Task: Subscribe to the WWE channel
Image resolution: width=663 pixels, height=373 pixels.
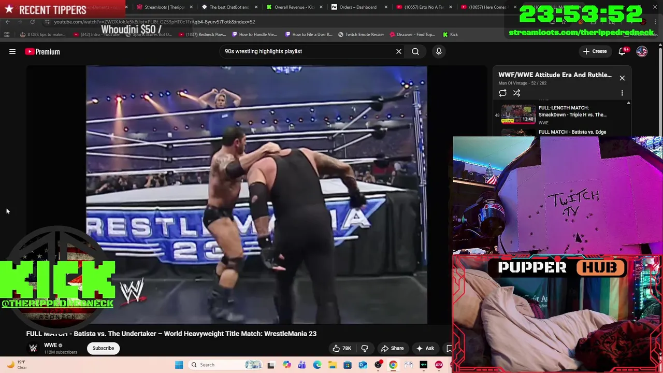Action: pos(103,348)
